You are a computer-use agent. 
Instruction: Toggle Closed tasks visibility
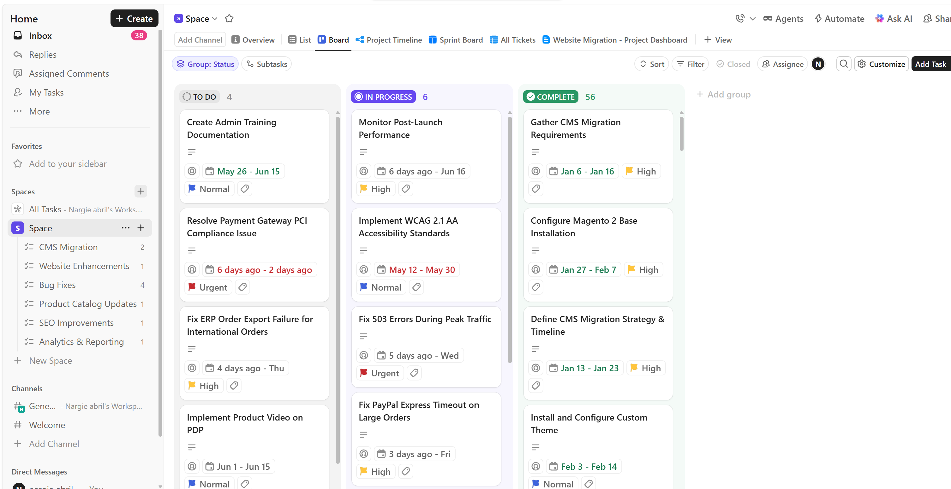click(x=733, y=64)
